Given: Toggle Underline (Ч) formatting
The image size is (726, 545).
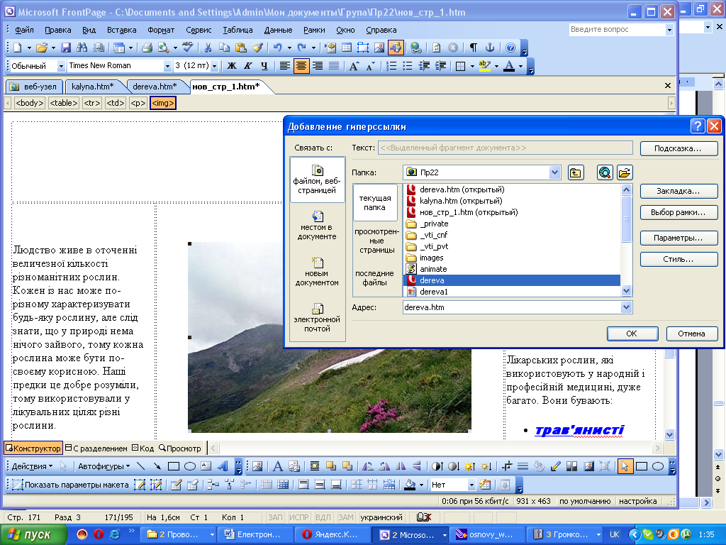Looking at the screenshot, I should point(264,66).
